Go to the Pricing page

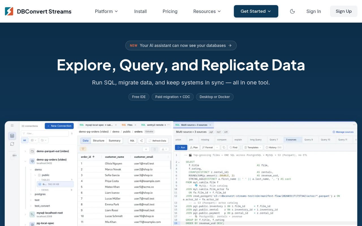click(170, 11)
